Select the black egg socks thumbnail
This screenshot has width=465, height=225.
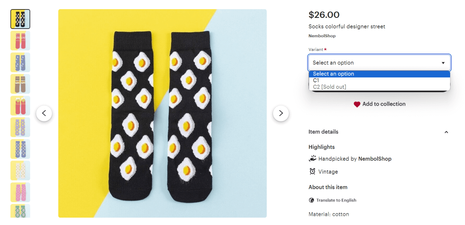20,19
